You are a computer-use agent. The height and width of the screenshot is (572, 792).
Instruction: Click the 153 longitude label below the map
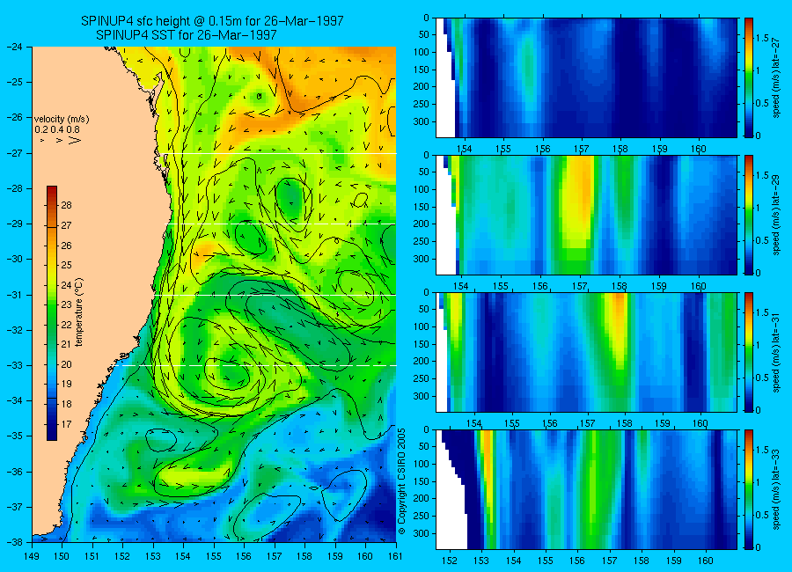pos(153,556)
